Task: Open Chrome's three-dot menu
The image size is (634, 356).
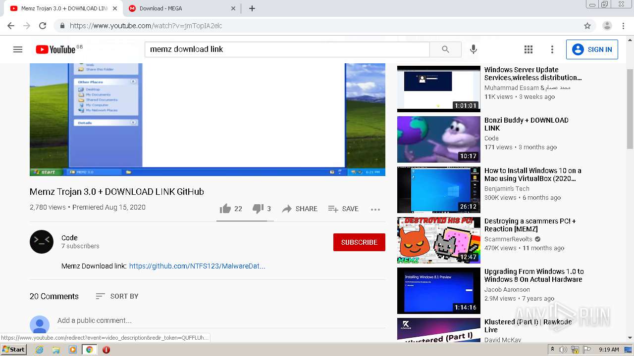Action: (x=623, y=26)
